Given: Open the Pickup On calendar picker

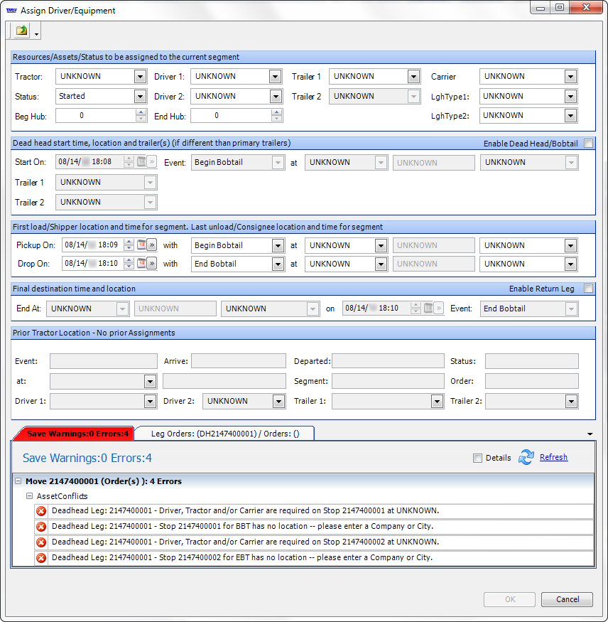Looking at the screenshot, I should 141,245.
